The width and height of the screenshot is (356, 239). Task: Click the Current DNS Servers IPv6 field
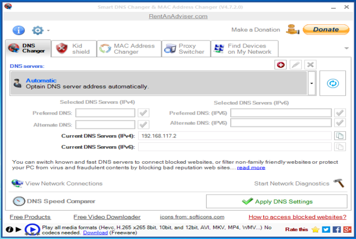click(x=235, y=147)
